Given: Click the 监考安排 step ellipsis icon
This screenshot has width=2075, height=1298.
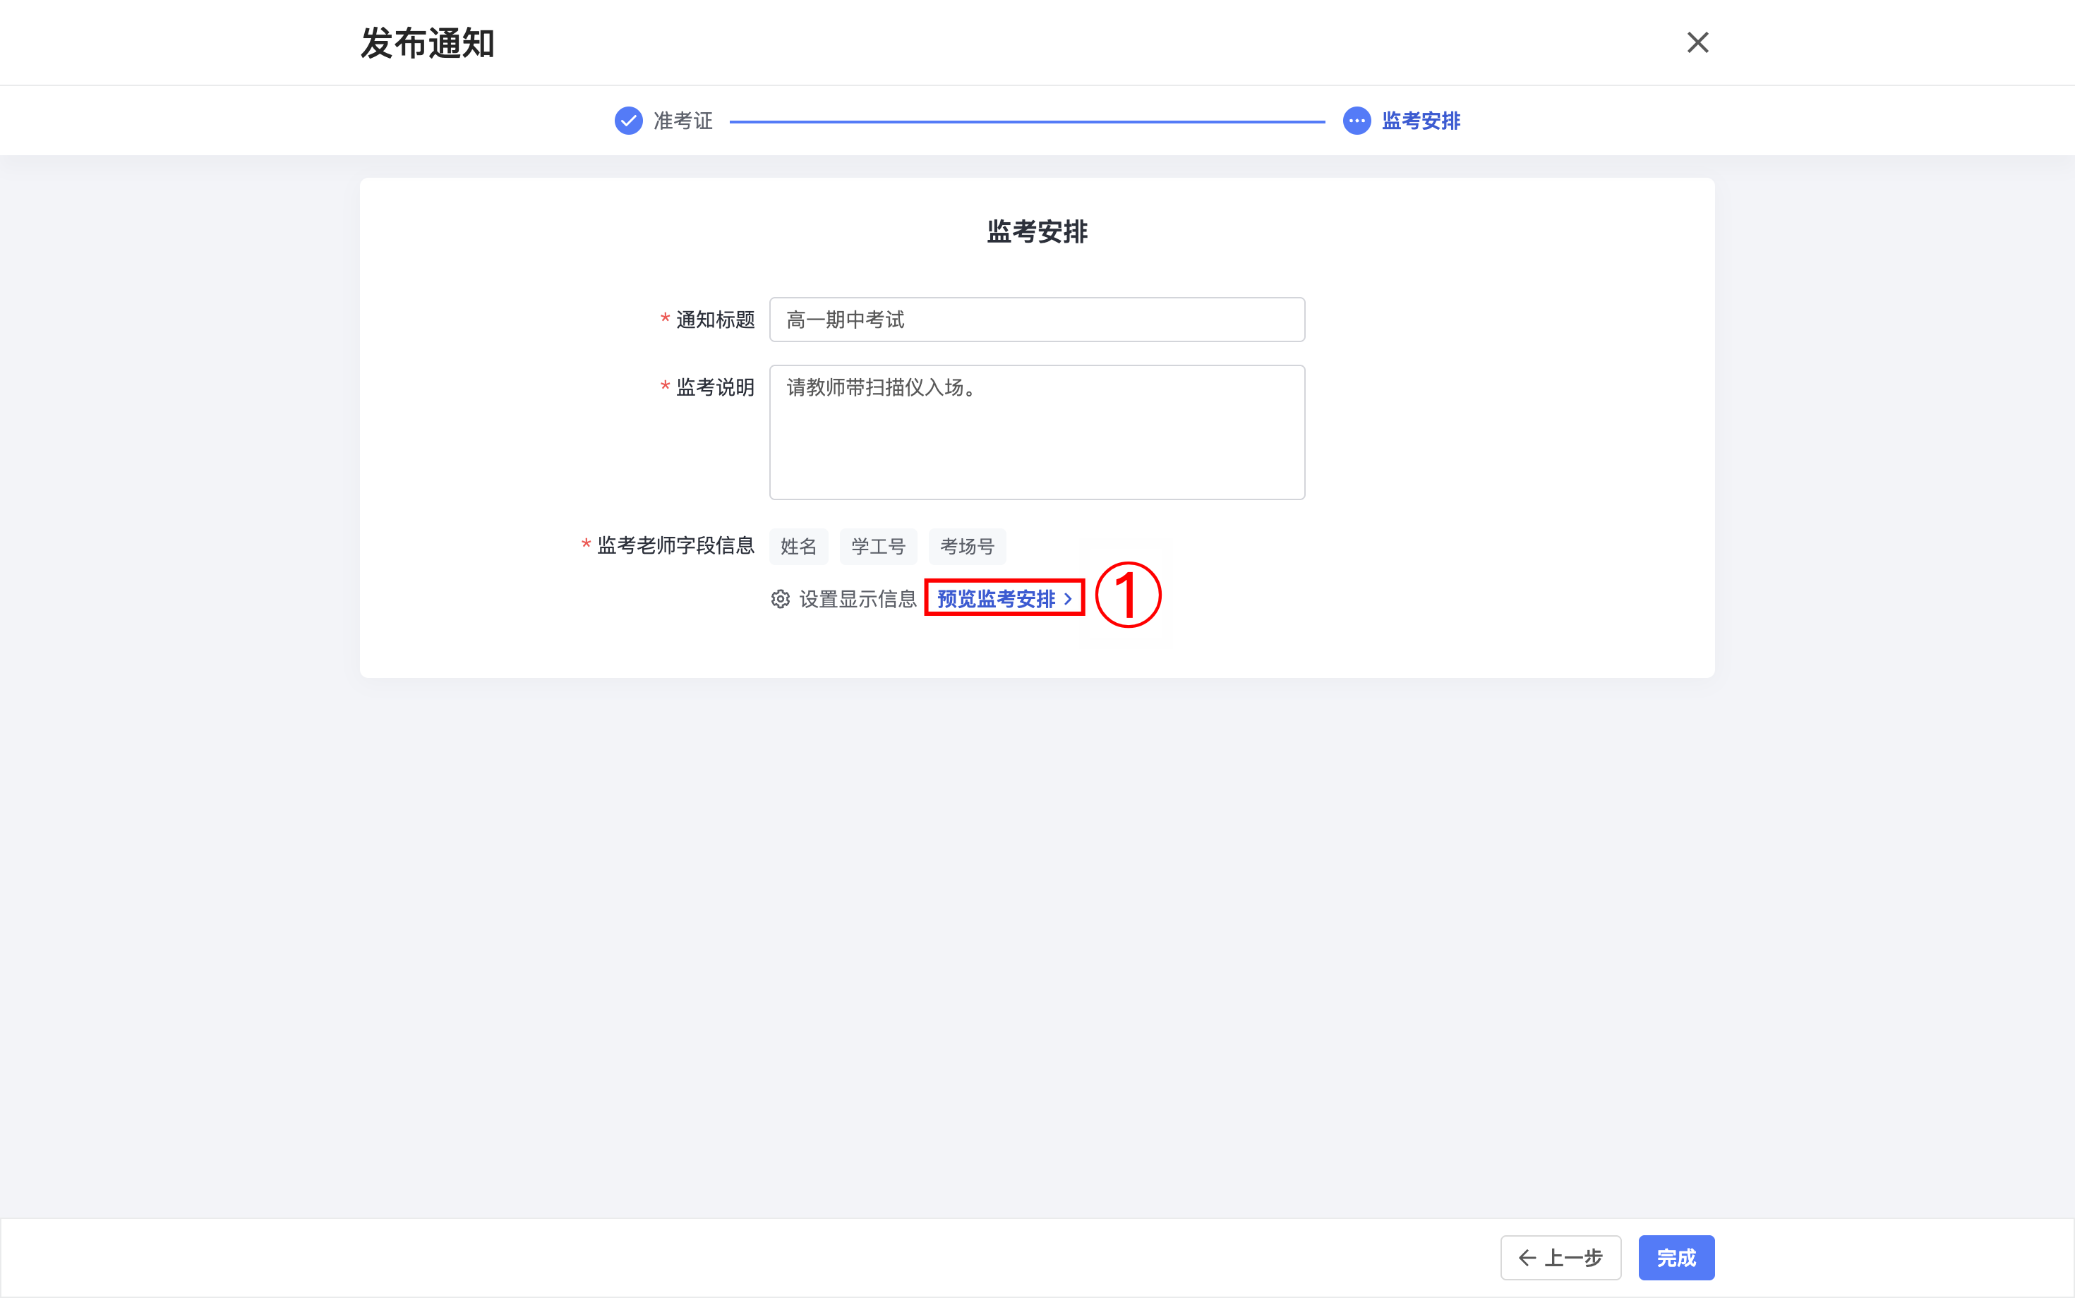Looking at the screenshot, I should click(x=1356, y=121).
